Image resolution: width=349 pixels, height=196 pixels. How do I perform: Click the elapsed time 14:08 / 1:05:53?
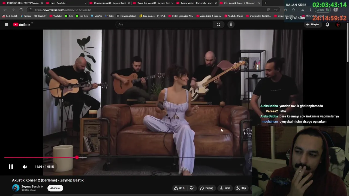pyautogui.click(x=45, y=167)
